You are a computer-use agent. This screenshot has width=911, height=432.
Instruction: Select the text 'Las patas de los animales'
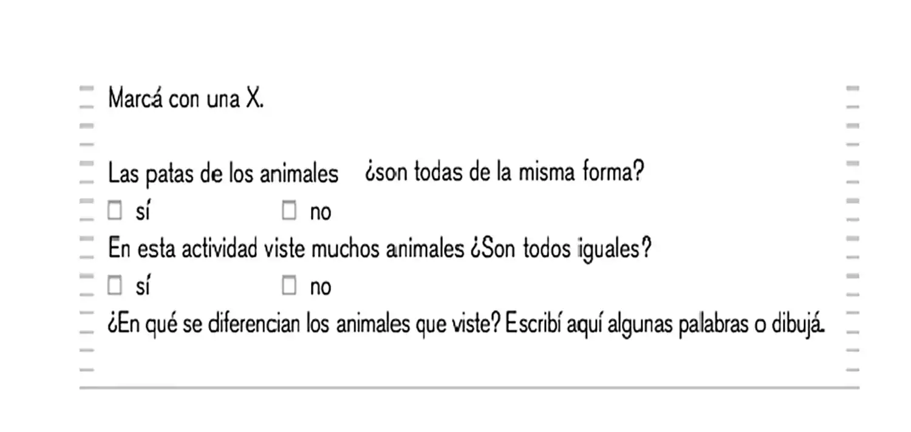(223, 174)
